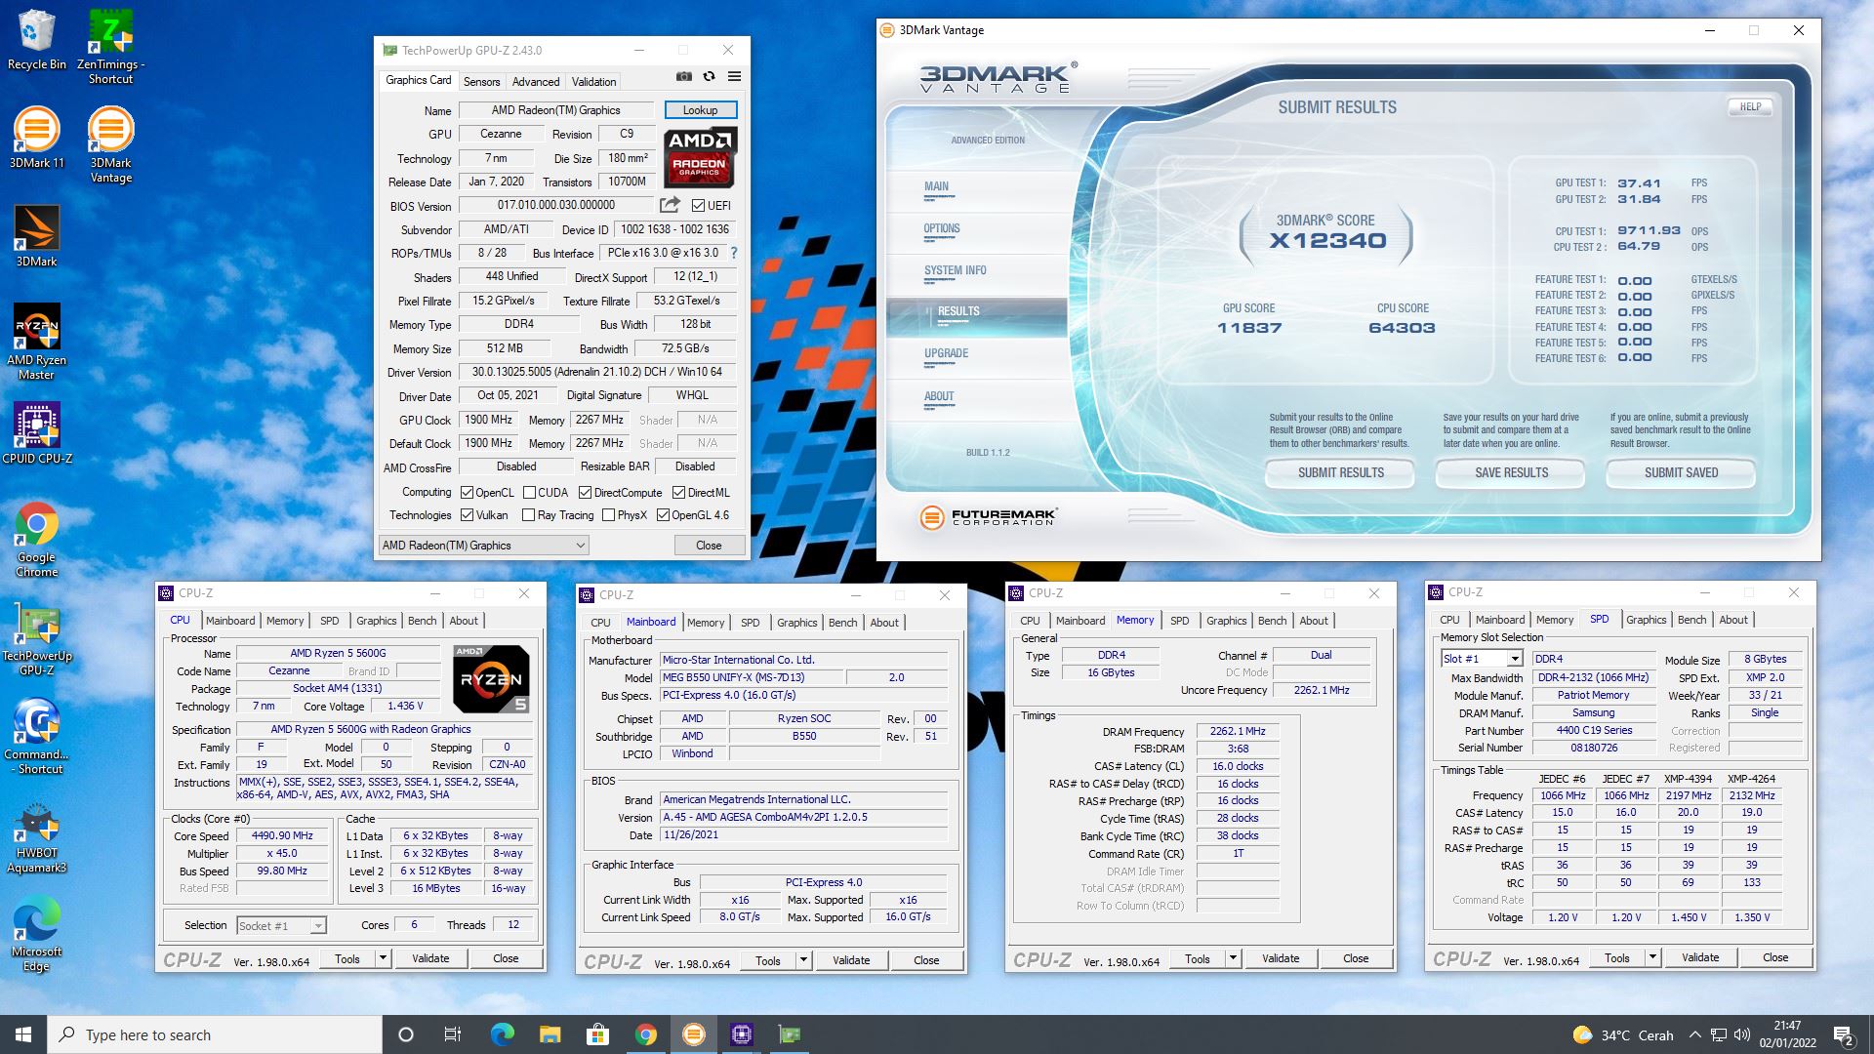Open the GPU-Z hamburger menu
The width and height of the screenshot is (1874, 1054).
click(734, 76)
